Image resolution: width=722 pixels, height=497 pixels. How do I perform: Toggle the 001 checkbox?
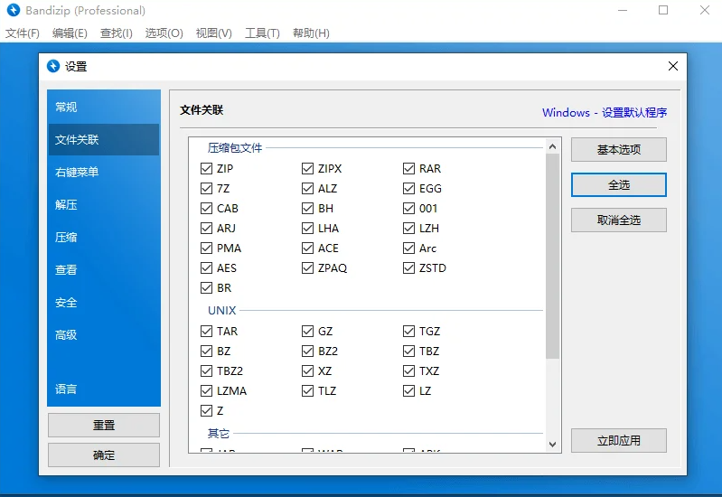pos(408,208)
